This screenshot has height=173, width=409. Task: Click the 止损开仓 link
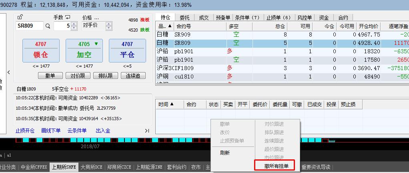click(x=25, y=131)
